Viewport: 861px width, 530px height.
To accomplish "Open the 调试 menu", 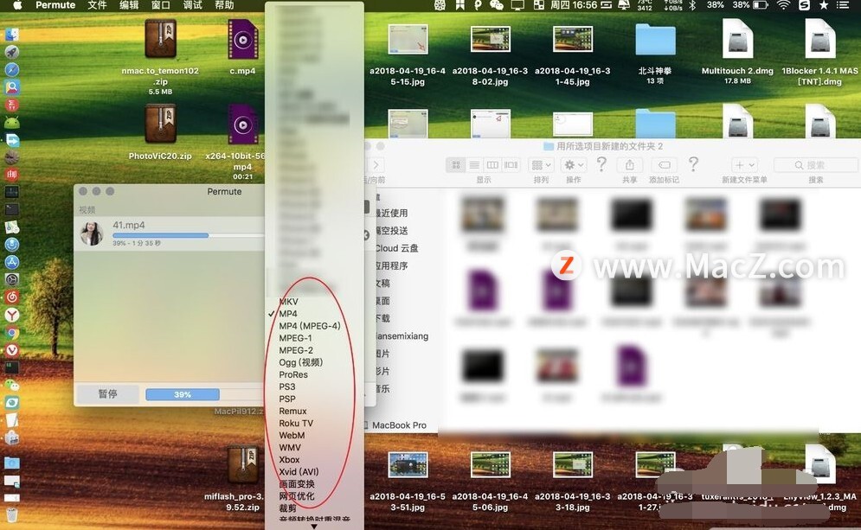I will [192, 5].
